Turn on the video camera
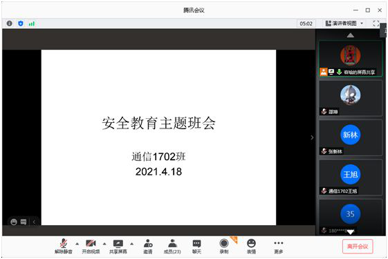The height and width of the screenshot is (259, 388). tap(91, 247)
